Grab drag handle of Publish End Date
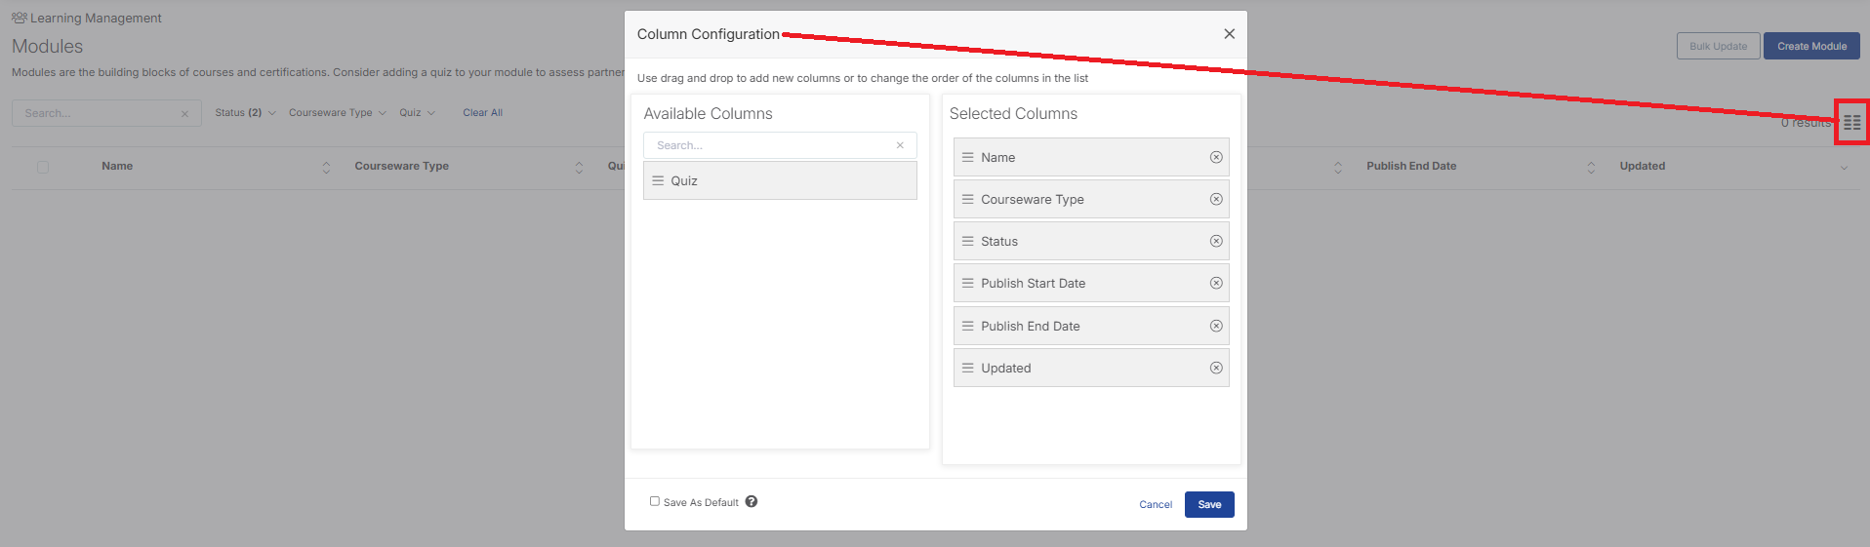 (x=968, y=326)
